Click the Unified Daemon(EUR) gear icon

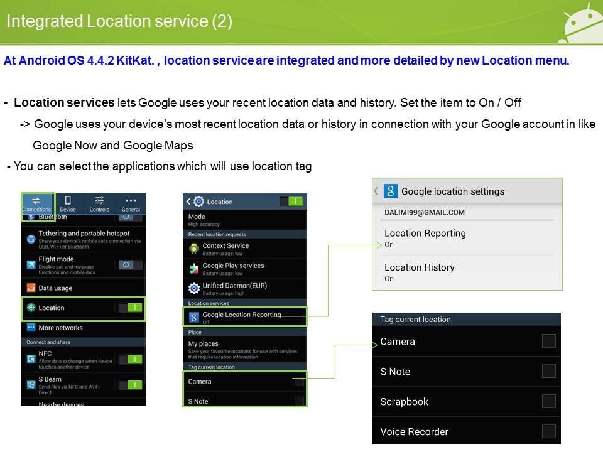point(194,288)
